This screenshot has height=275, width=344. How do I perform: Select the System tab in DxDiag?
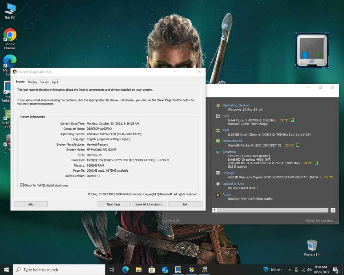click(20, 82)
